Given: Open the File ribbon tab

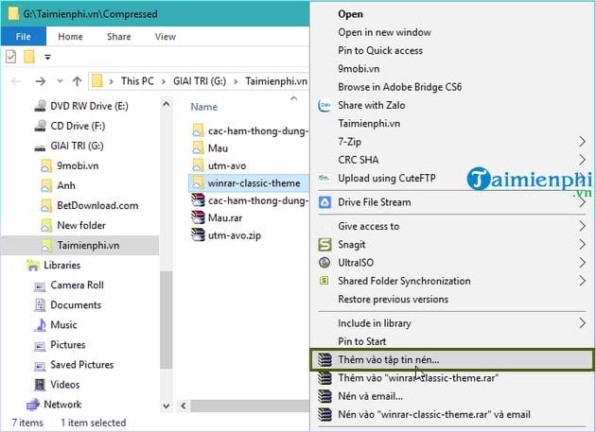Looking at the screenshot, I should (x=24, y=37).
